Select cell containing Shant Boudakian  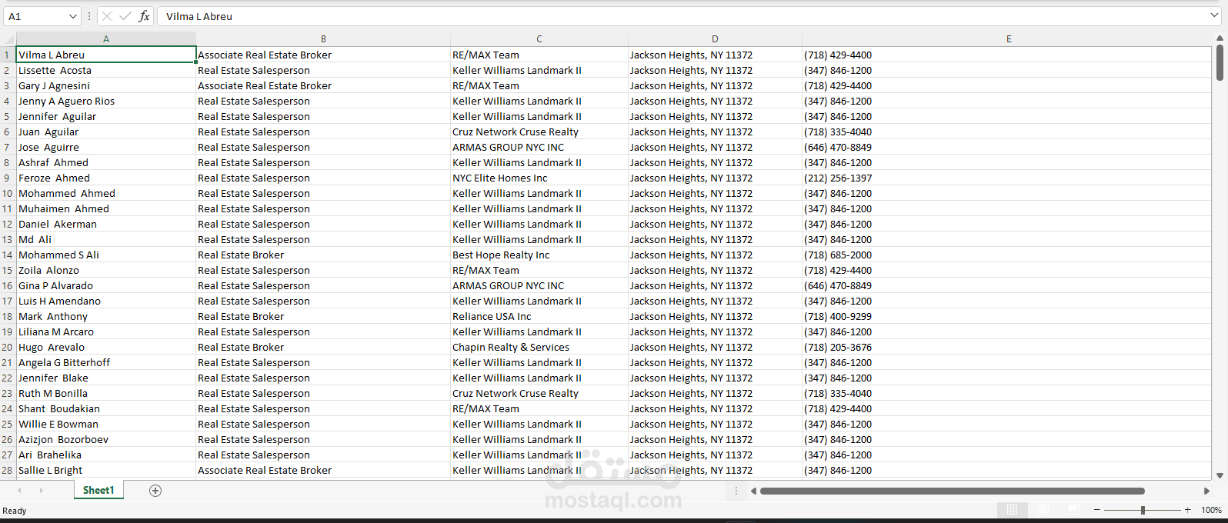click(106, 408)
